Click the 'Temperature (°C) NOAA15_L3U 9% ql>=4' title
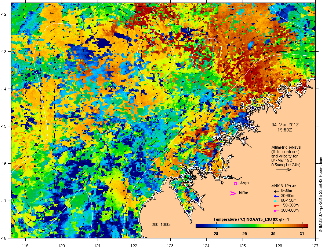The width and height of the screenshot is (323, 249). click(x=251, y=219)
